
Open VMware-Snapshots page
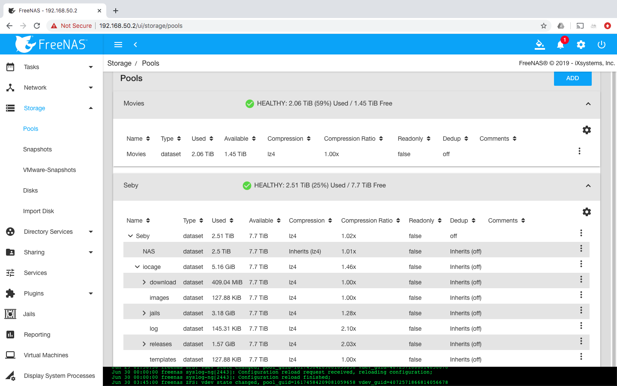coord(49,170)
